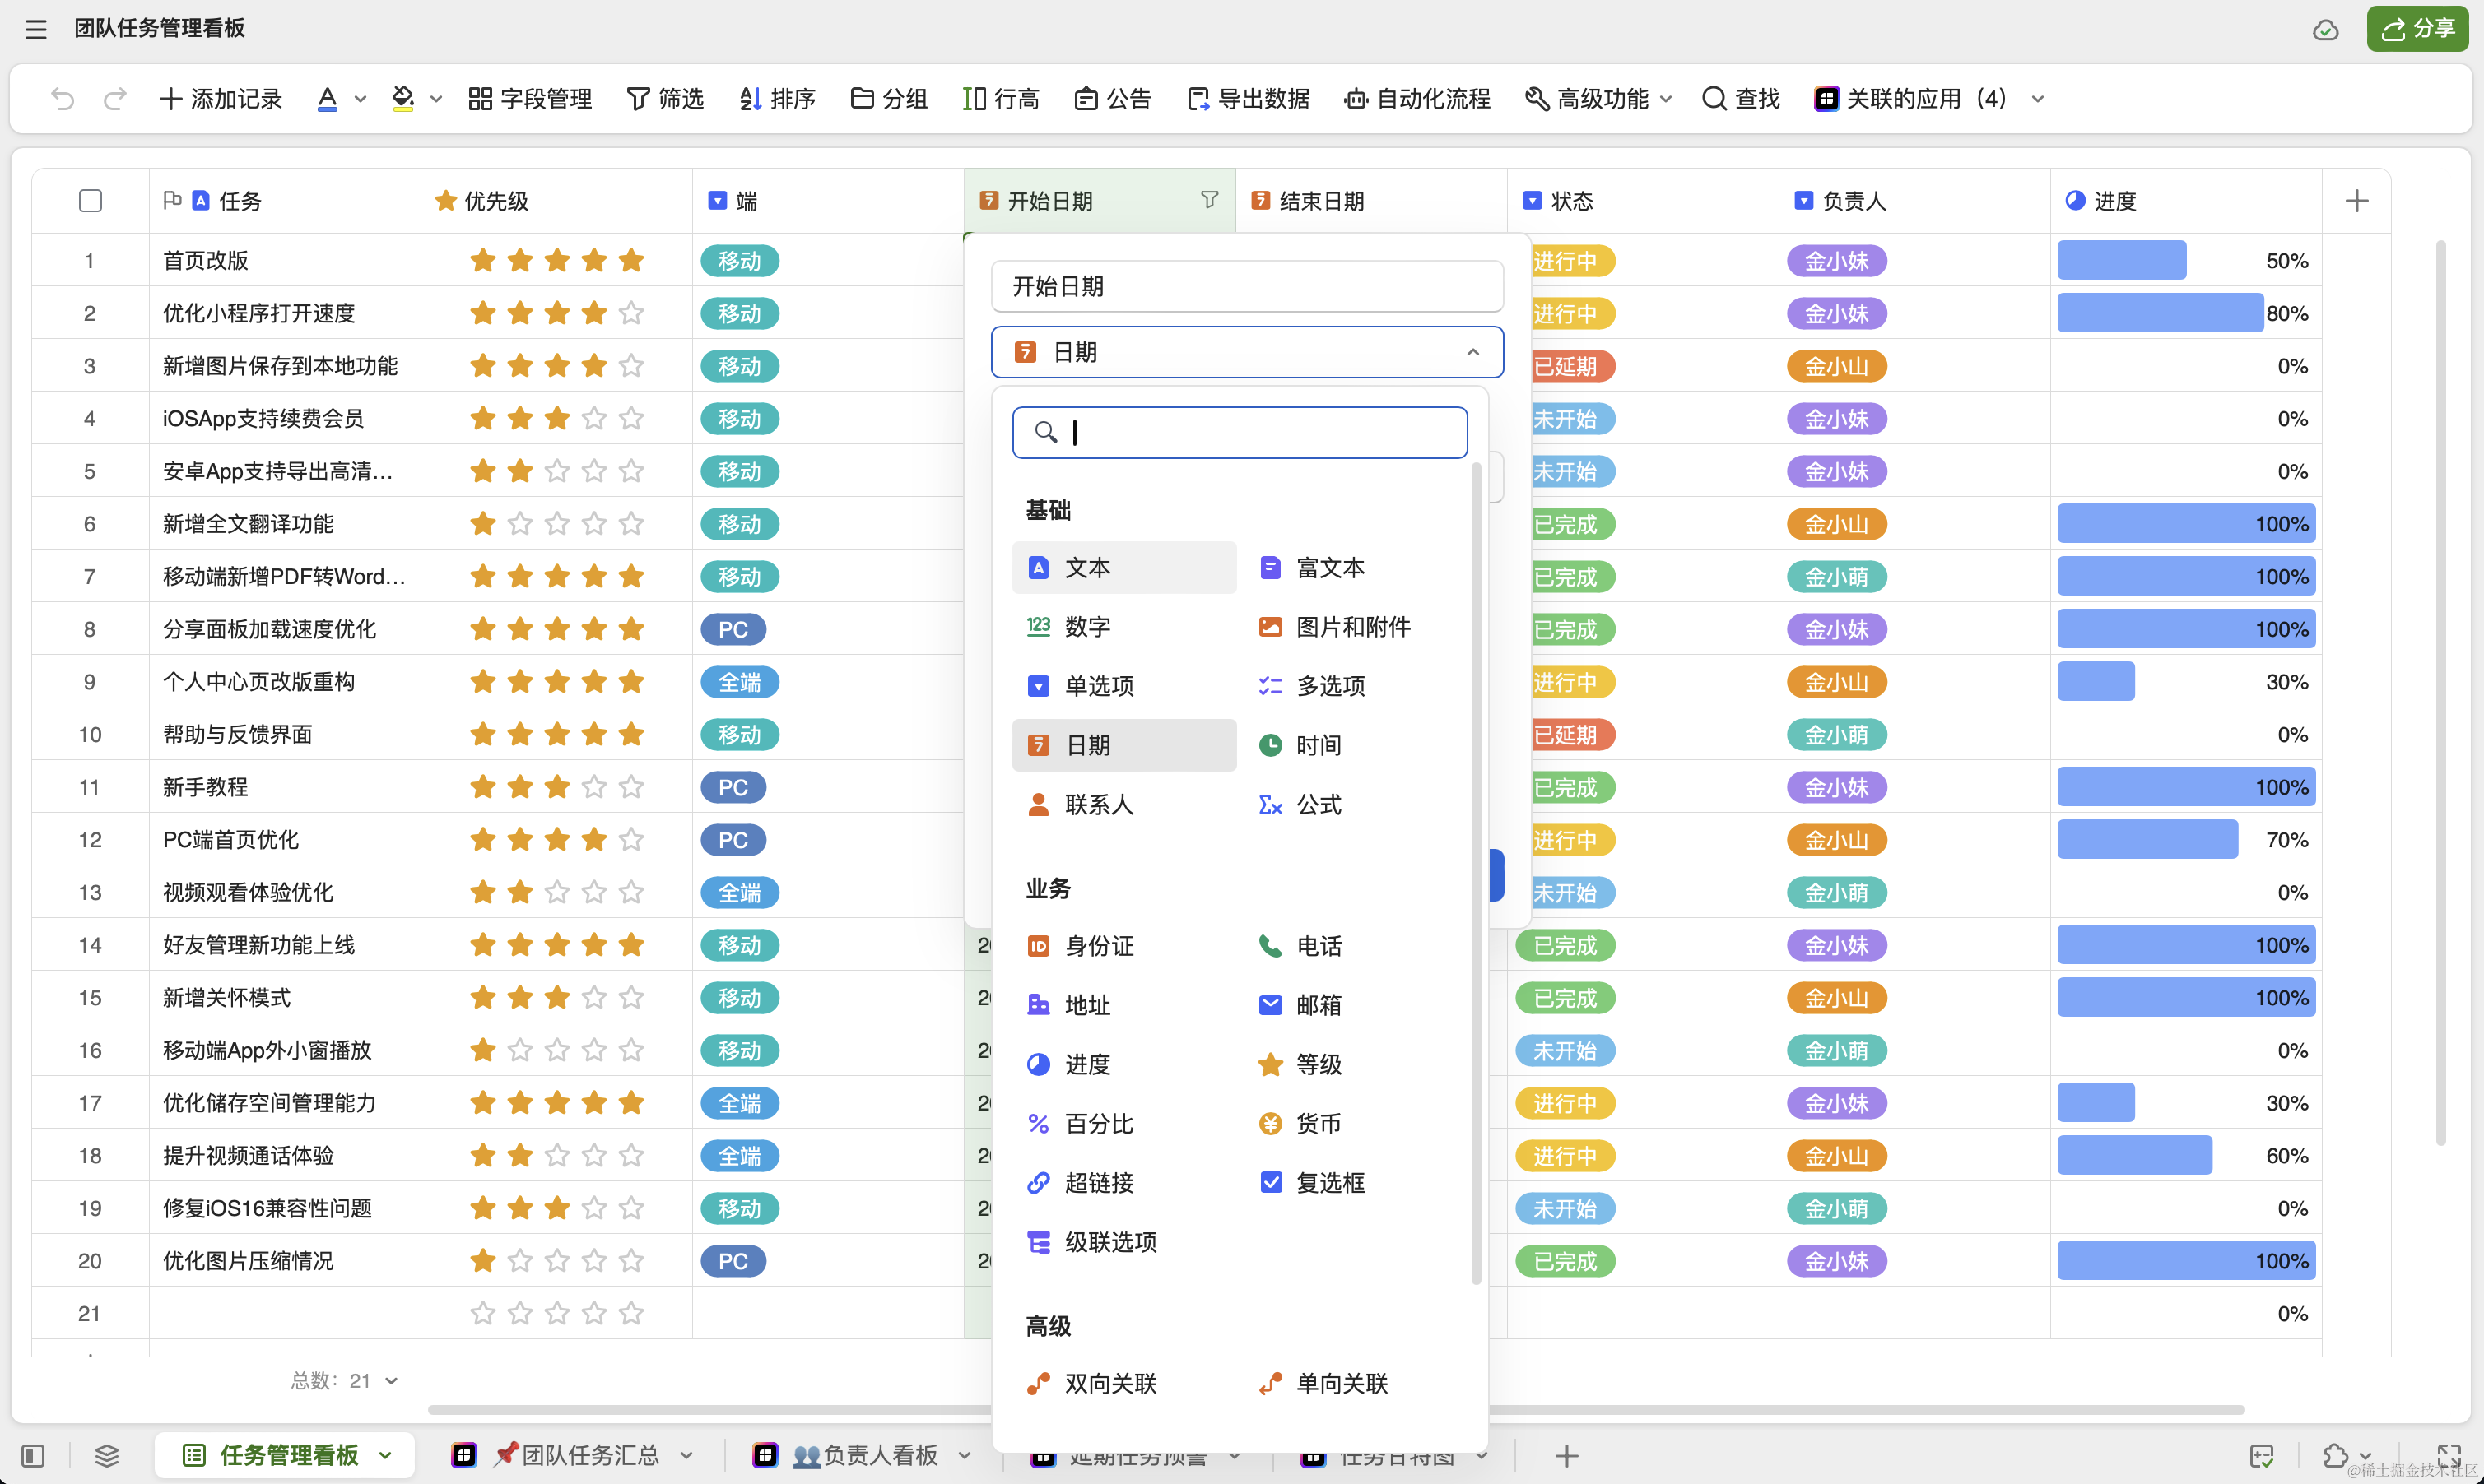
Task: Click the redo arrow icon
Action: (x=115, y=98)
